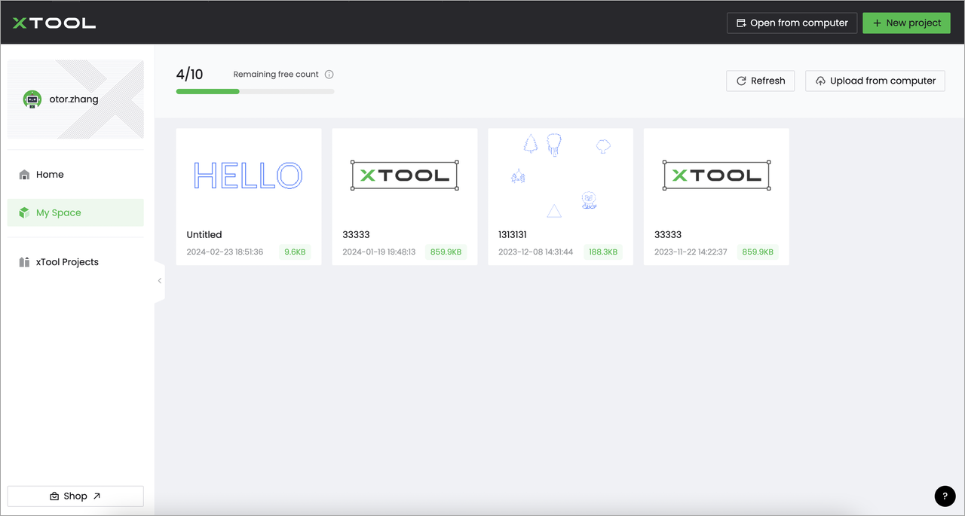Collapse the sidebar with the chevron handle

point(160,280)
